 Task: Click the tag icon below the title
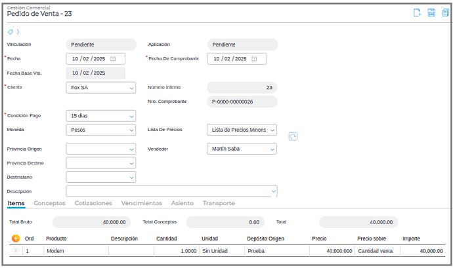pos(10,31)
